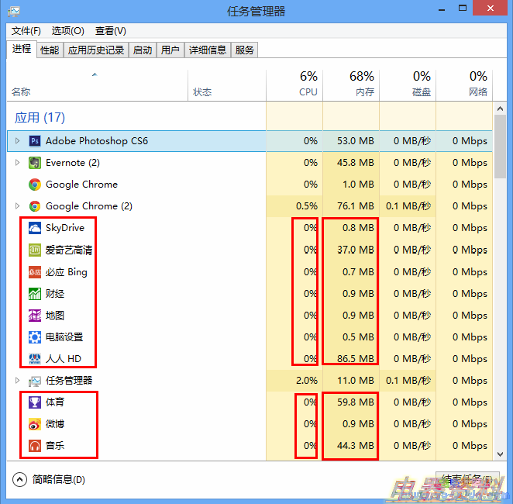Expand the Evernote (2) process group

pos(18,163)
